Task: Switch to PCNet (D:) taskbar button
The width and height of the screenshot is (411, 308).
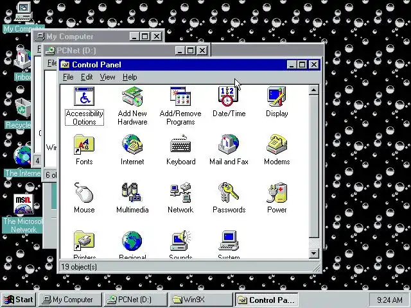Action: point(136,300)
